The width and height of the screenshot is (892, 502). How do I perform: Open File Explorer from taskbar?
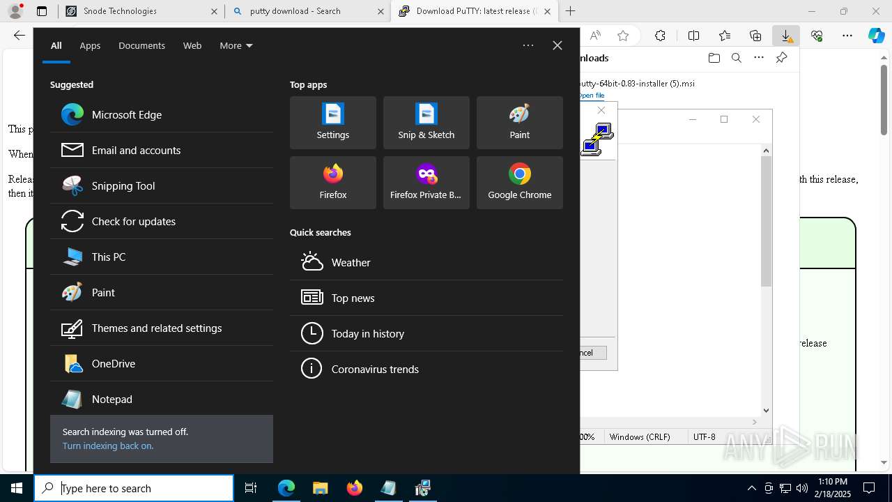coord(320,488)
